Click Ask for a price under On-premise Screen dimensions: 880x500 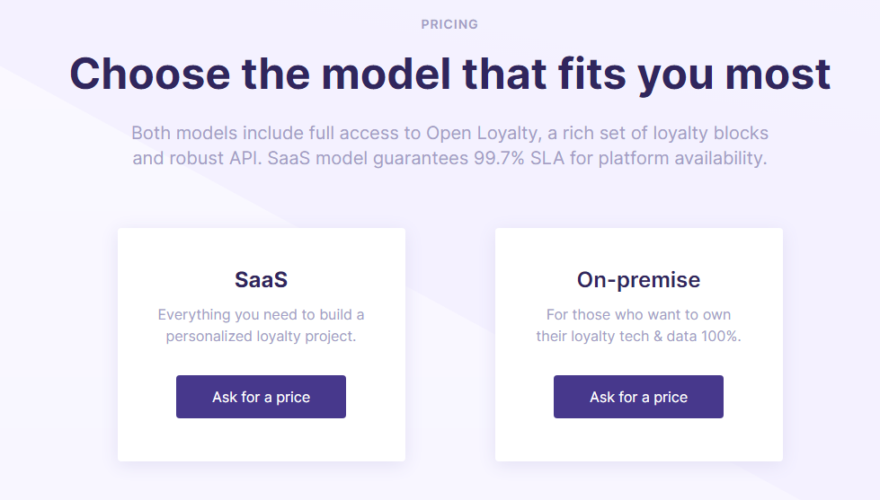638,397
